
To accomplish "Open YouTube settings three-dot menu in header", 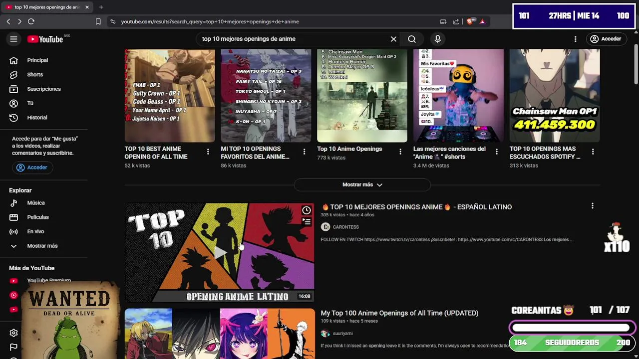I will (575, 39).
